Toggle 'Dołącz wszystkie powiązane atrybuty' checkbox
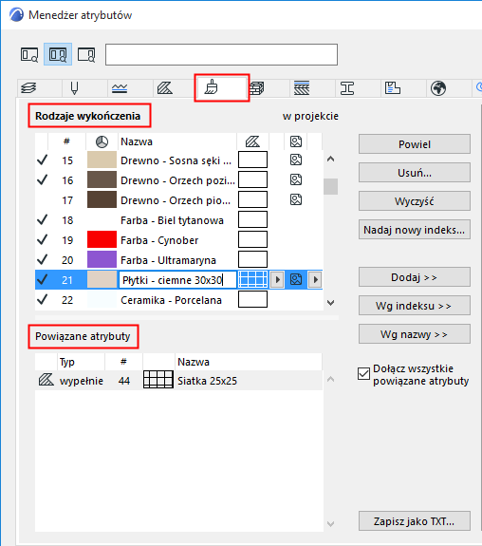The image size is (482, 546). (x=363, y=374)
